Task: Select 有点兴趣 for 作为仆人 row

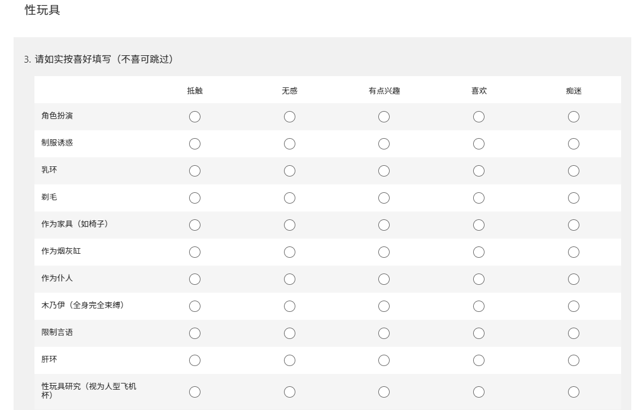Action: coord(384,279)
